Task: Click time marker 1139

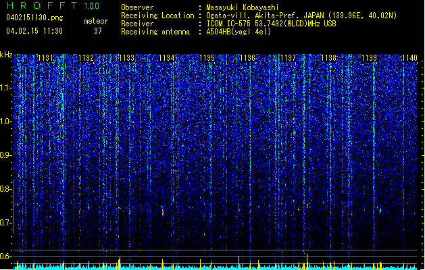Action: [x=369, y=58]
